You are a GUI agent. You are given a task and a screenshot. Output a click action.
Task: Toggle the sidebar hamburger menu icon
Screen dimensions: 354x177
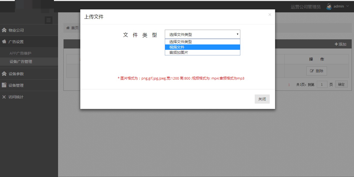click(49, 20)
